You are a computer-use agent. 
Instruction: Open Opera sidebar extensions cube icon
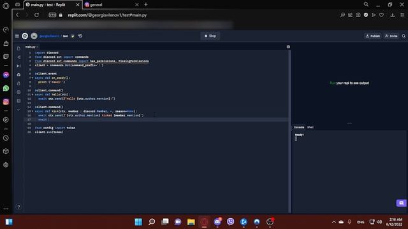coord(6,151)
